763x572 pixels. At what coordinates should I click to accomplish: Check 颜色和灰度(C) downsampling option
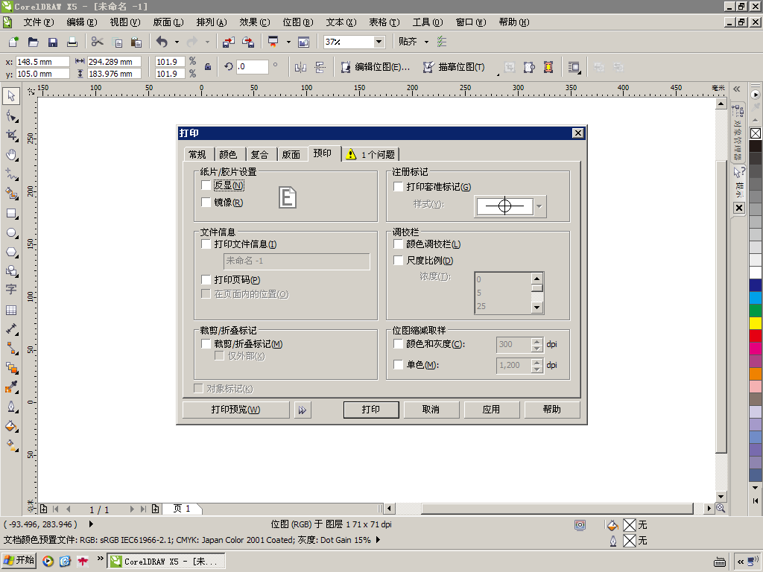pyautogui.click(x=398, y=344)
